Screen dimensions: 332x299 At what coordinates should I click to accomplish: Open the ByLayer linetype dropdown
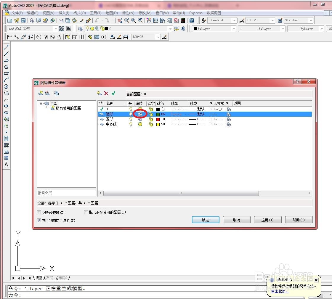point(283,28)
